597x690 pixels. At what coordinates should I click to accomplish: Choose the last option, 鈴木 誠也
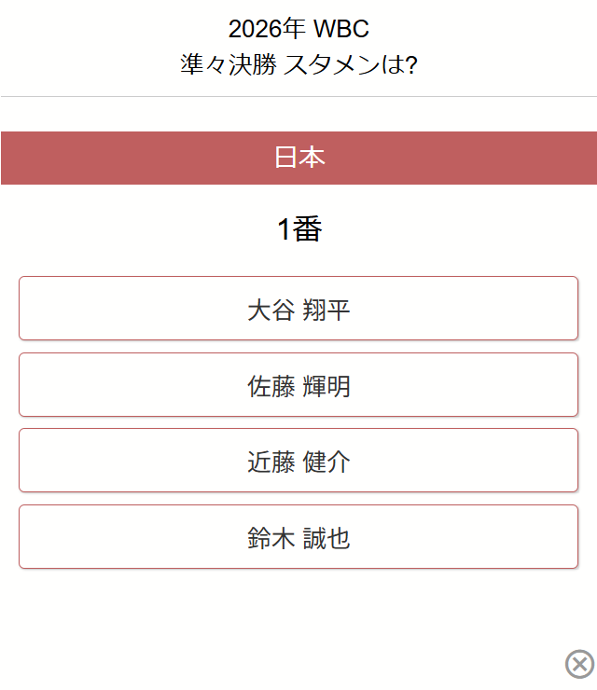pos(298,537)
